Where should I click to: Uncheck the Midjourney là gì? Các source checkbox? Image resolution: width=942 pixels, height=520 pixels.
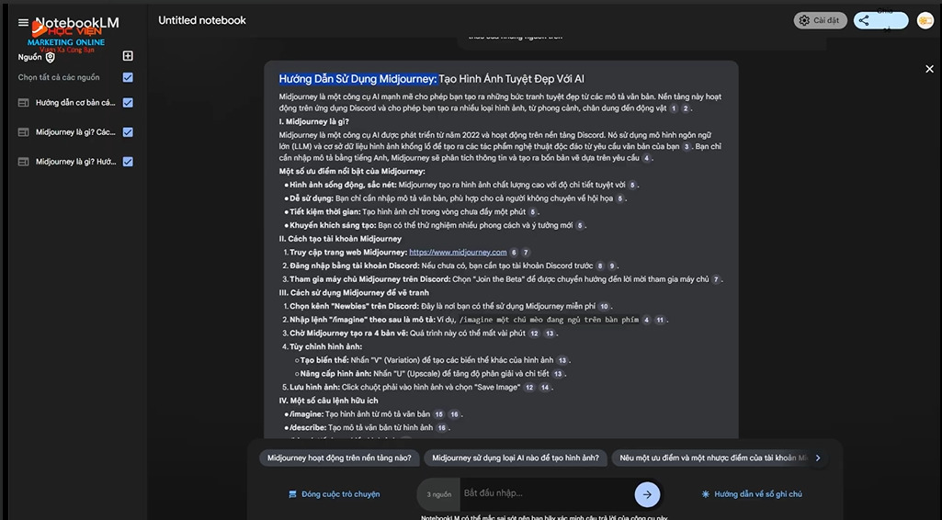click(128, 132)
